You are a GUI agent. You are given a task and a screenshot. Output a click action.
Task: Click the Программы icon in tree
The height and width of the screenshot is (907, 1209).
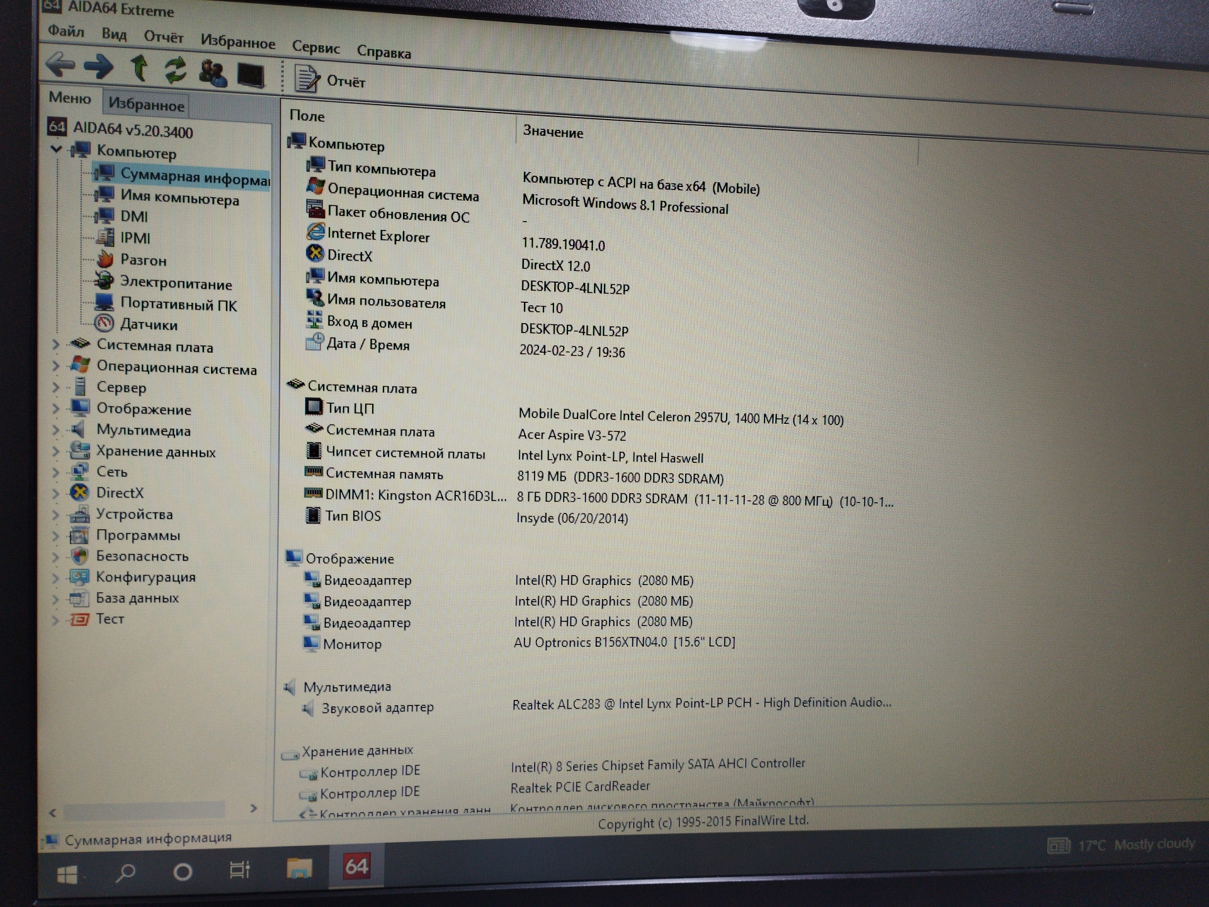click(x=79, y=535)
